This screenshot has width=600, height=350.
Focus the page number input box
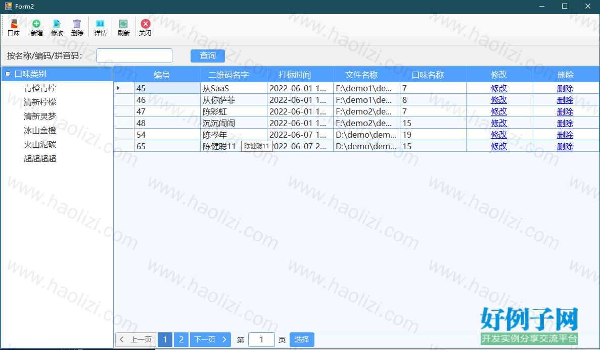(x=261, y=340)
